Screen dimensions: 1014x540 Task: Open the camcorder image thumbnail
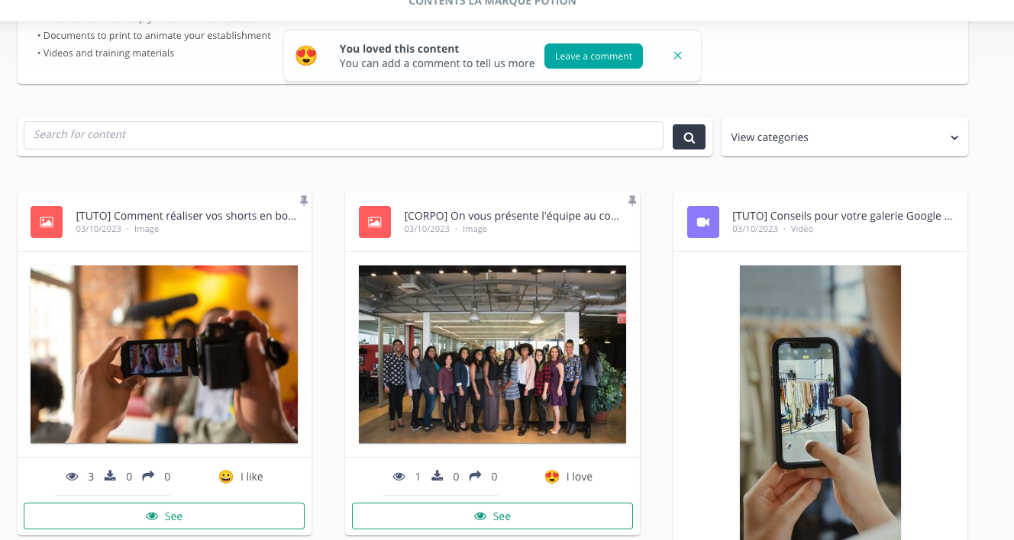point(164,355)
